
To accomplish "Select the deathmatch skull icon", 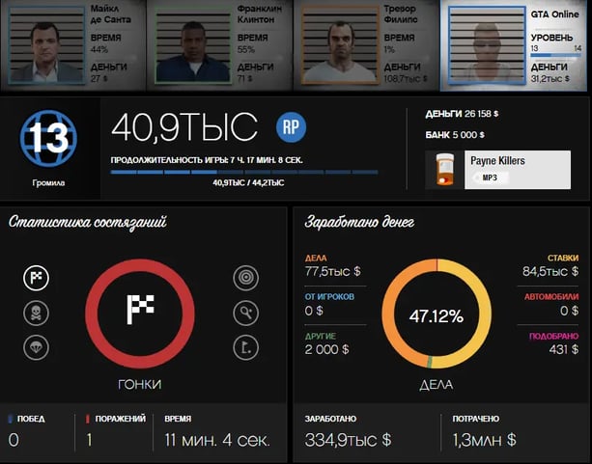I will coord(37,314).
